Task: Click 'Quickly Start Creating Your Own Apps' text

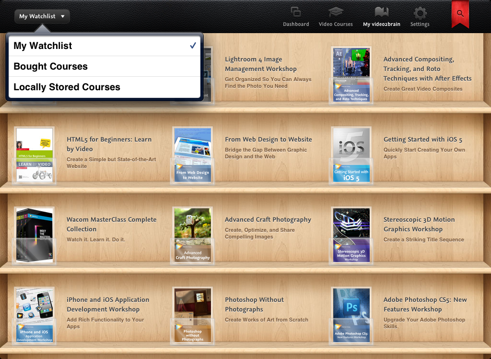Action: pyautogui.click(x=424, y=153)
